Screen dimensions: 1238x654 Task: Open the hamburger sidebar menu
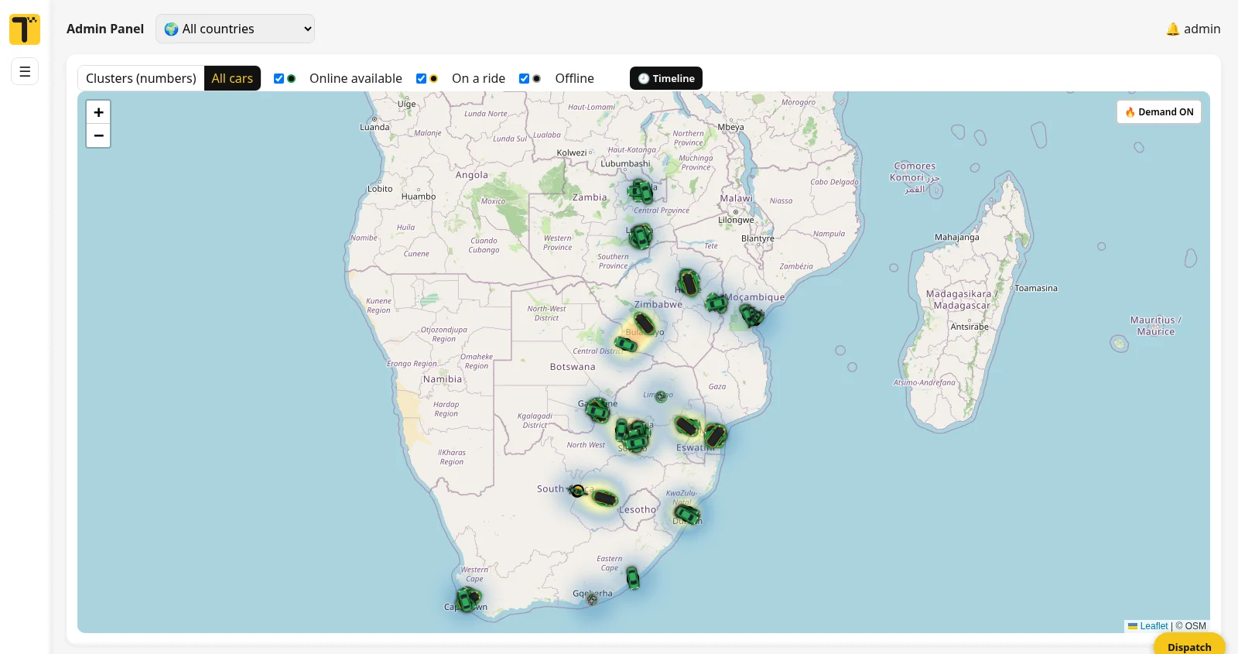pyautogui.click(x=25, y=71)
